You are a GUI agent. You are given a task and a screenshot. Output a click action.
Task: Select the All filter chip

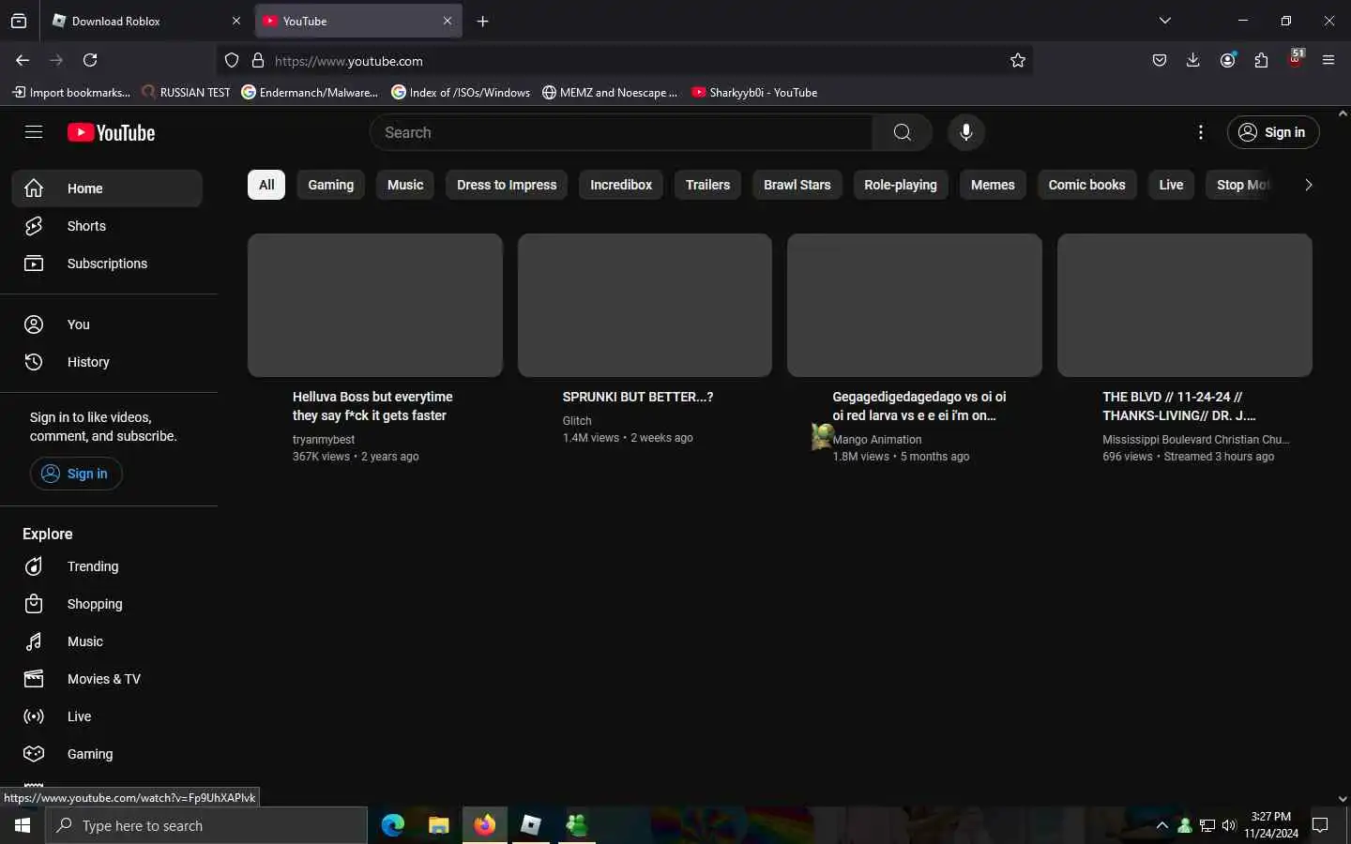(x=266, y=185)
